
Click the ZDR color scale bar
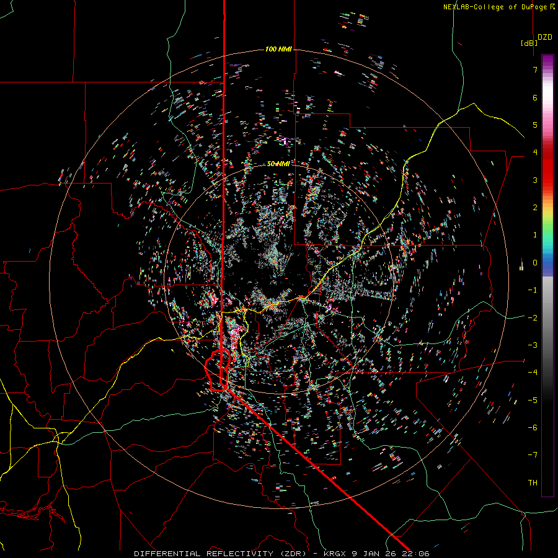tap(547, 275)
